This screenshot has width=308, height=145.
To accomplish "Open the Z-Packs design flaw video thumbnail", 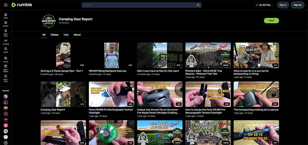I will [63, 55].
